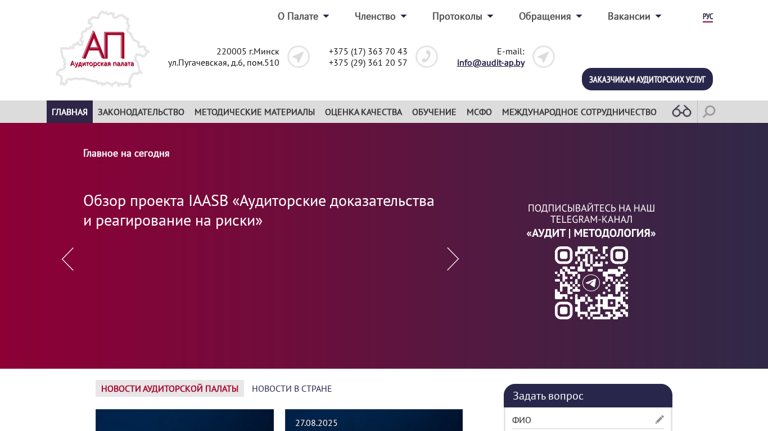The width and height of the screenshot is (768, 431).
Task: Open the МСФО menu
Action: tap(479, 112)
